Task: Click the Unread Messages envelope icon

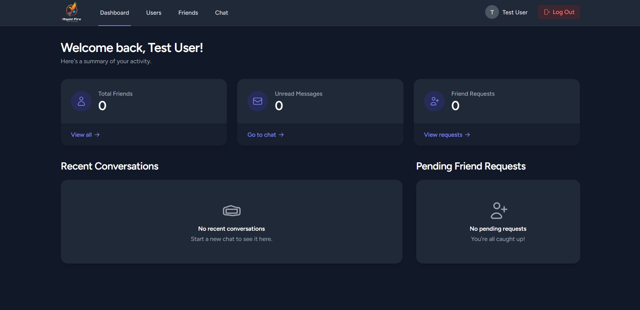Action: click(258, 101)
